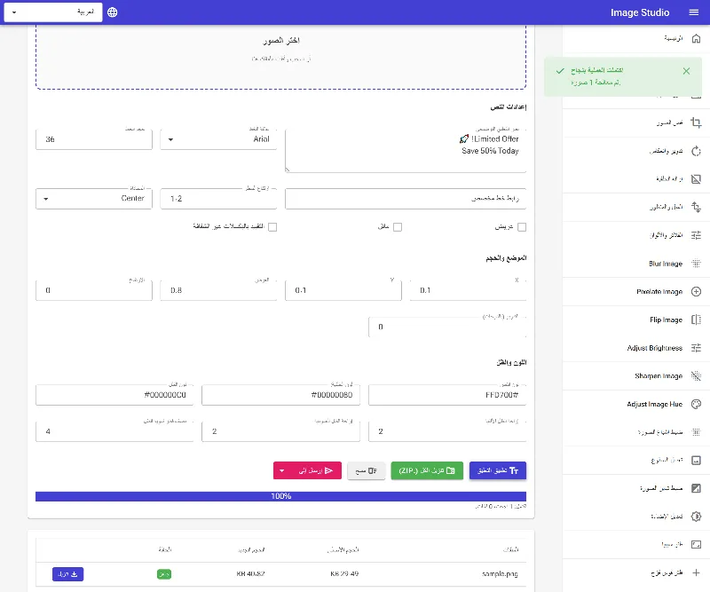Screen dimensions: 710x592
Task: Open the Center alignment dropdown
Action: (x=94, y=199)
